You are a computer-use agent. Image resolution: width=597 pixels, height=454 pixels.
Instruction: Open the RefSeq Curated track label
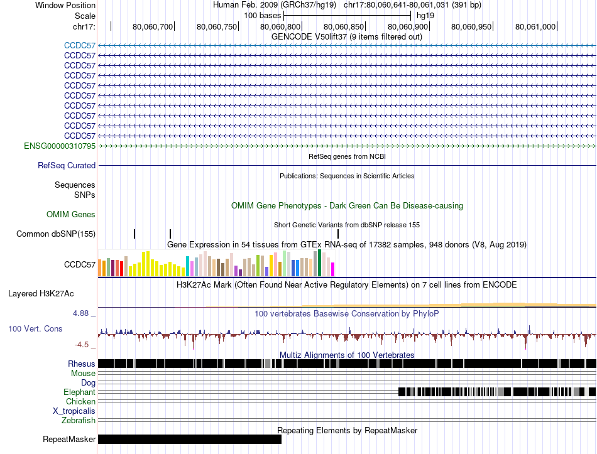coord(67,166)
